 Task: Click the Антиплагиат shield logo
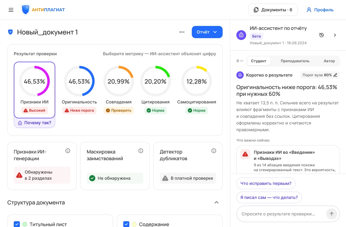26,10
